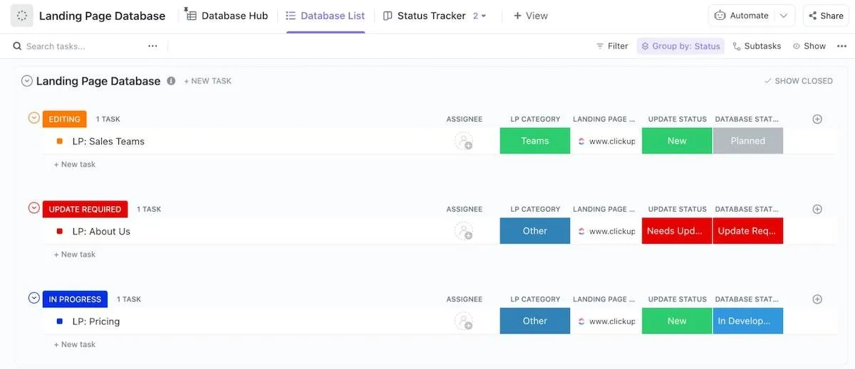Open the Automate dropdown arrow
The image size is (855, 369).
click(x=784, y=16)
